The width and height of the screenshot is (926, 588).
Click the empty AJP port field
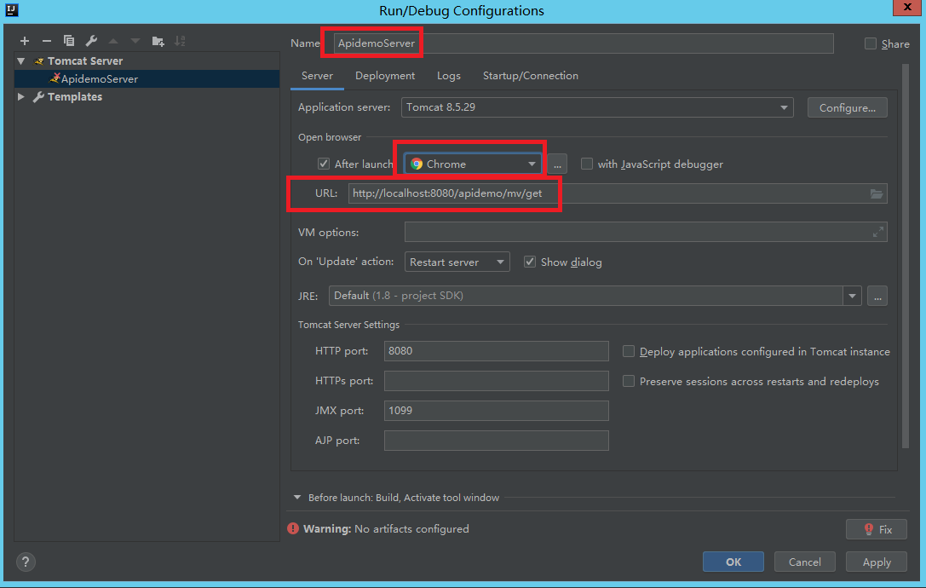pyautogui.click(x=496, y=441)
